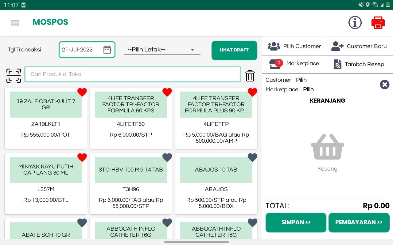Viewport: 393px width, 245px height.
Task: Tap the trash bin icon
Action: pos(250,76)
